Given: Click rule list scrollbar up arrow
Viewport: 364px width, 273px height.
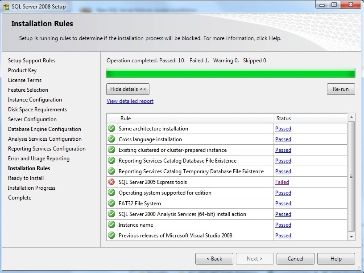Looking at the screenshot, I should pyautogui.click(x=352, y=117).
